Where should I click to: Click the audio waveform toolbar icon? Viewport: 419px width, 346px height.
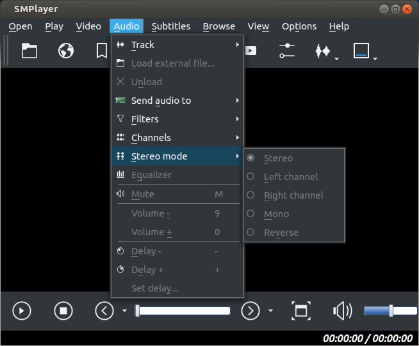323,51
